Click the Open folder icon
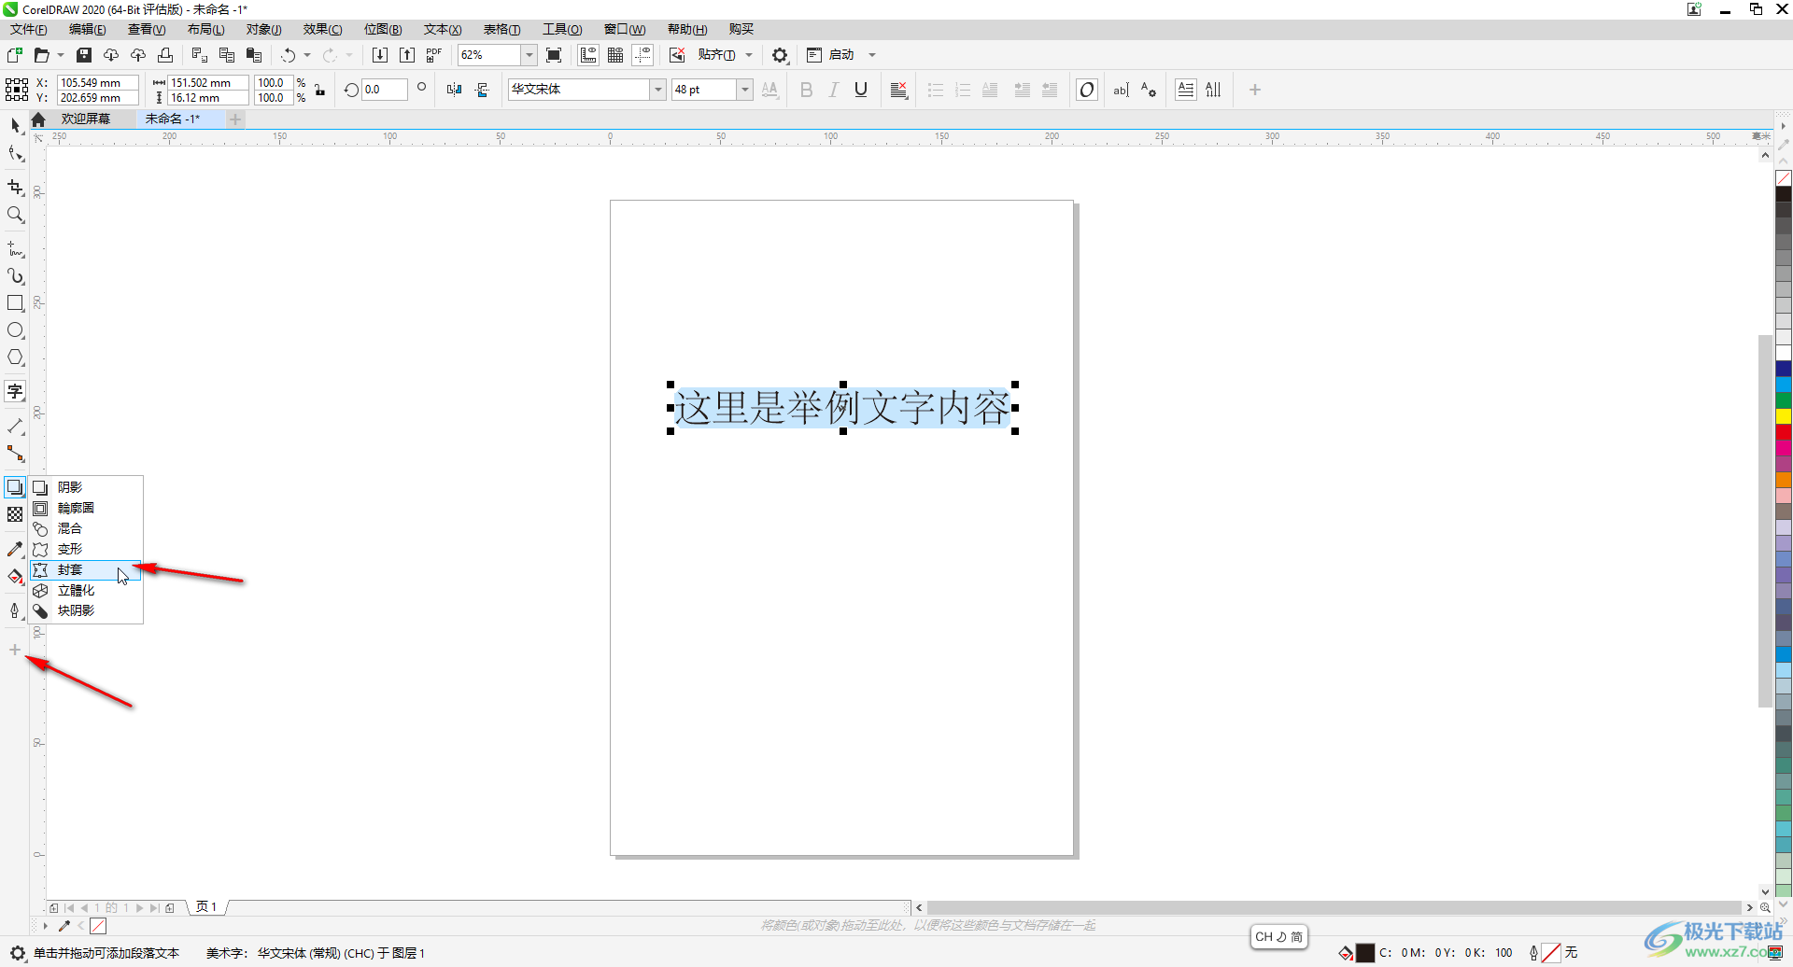Screen dimensions: 1793x967 (x=41, y=55)
